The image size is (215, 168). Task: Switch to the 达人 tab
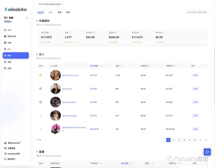[x=51, y=12]
